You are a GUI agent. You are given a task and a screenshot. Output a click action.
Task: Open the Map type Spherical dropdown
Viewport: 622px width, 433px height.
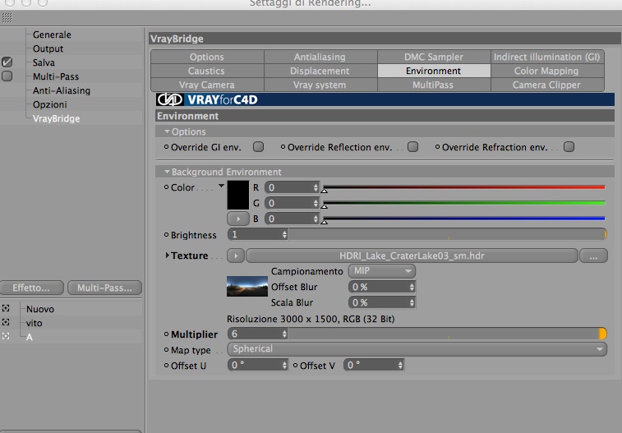pyautogui.click(x=417, y=349)
